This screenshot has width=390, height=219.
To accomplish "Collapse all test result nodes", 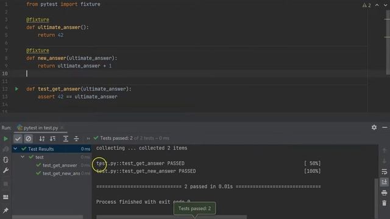I will [76, 139].
